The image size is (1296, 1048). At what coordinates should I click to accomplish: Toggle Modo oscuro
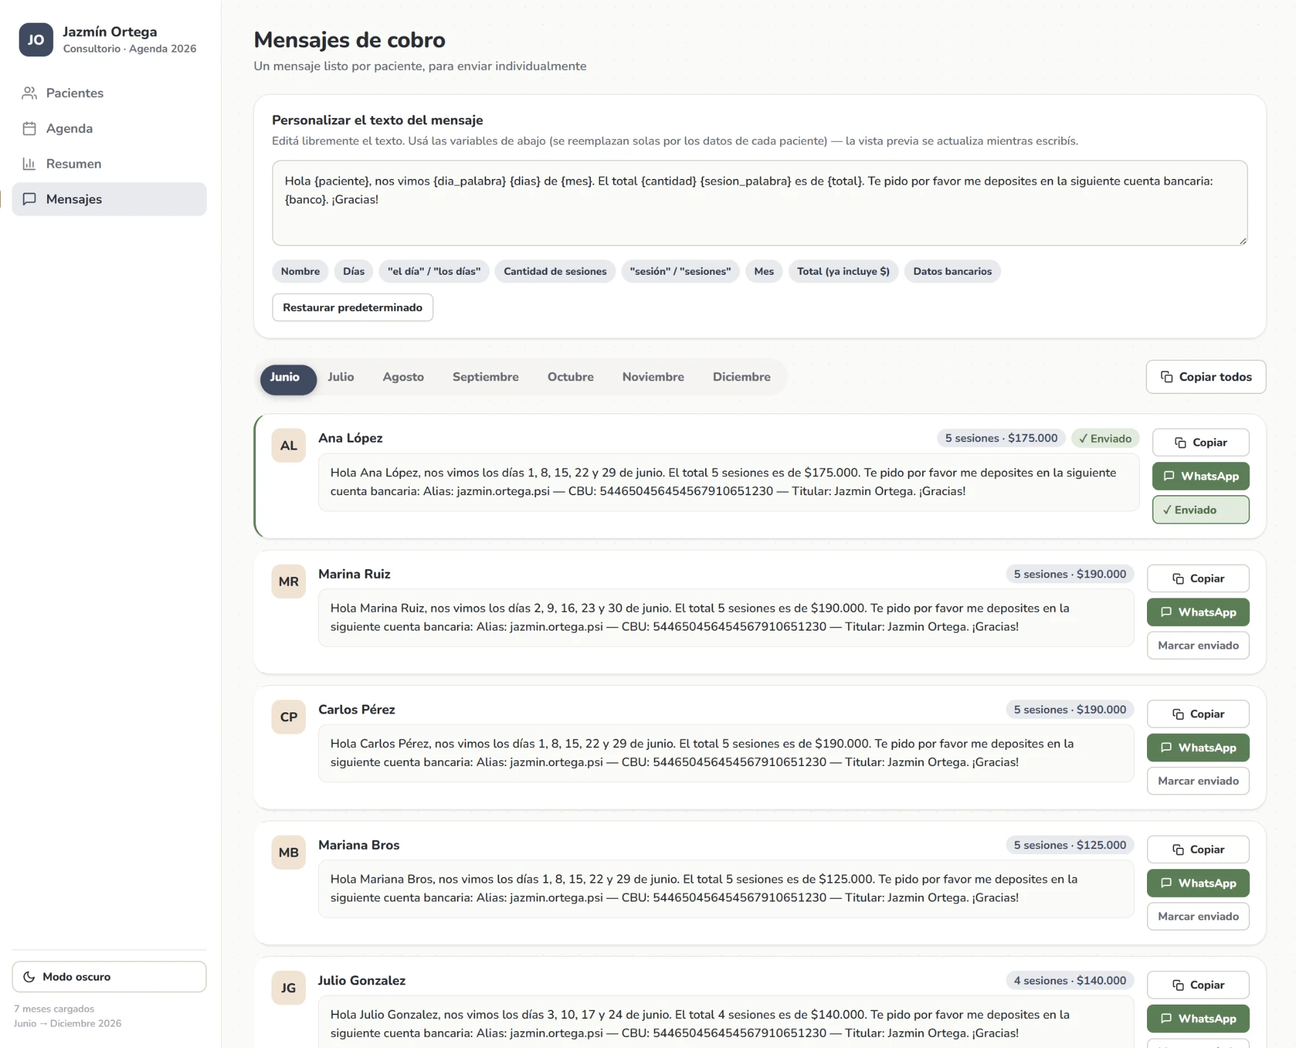click(109, 976)
